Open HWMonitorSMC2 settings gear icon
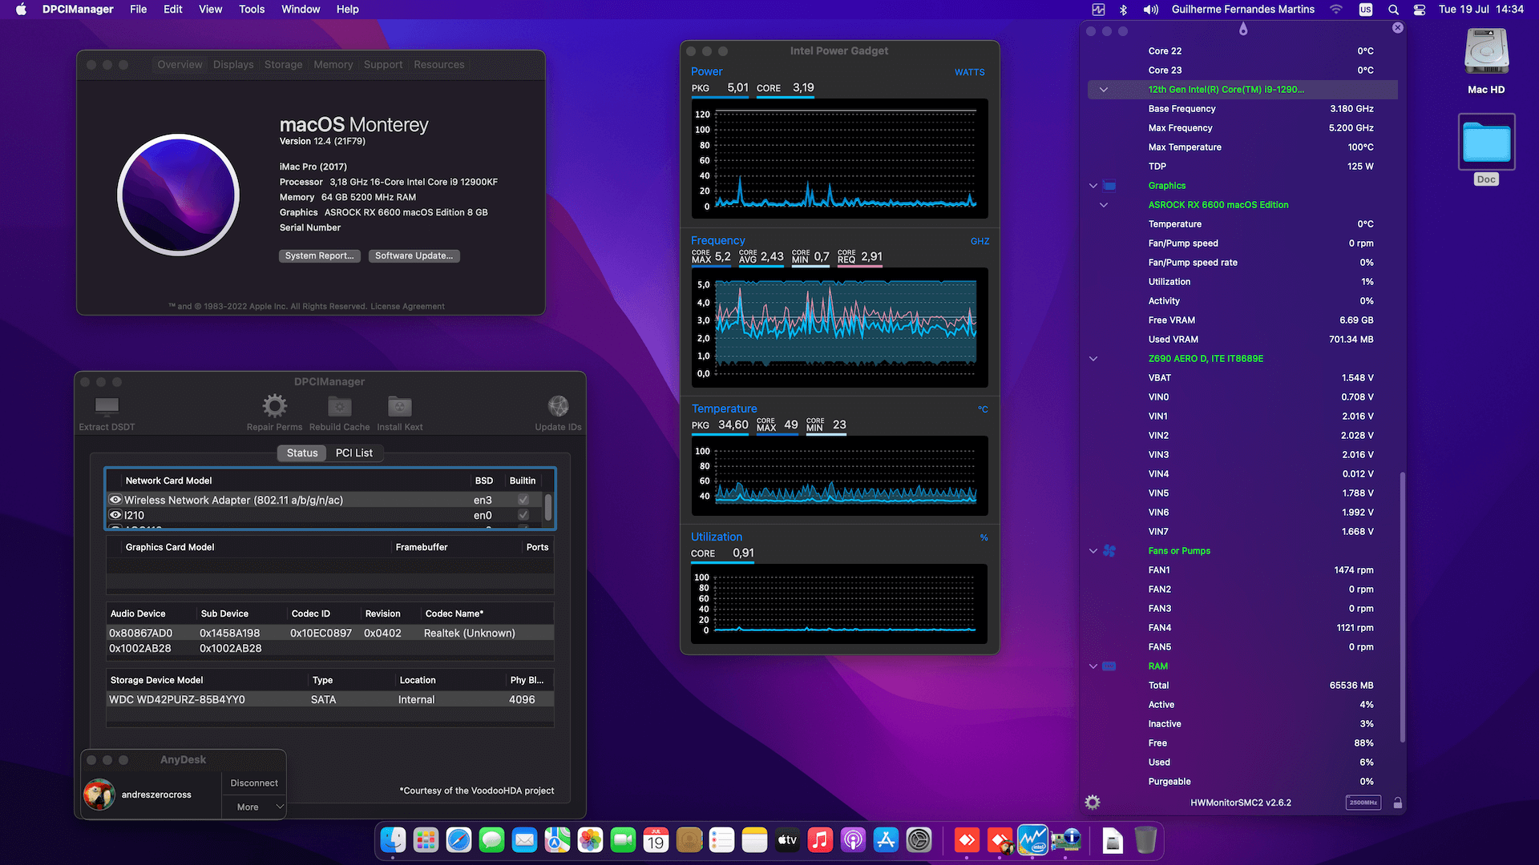The height and width of the screenshot is (865, 1539). [x=1093, y=803]
